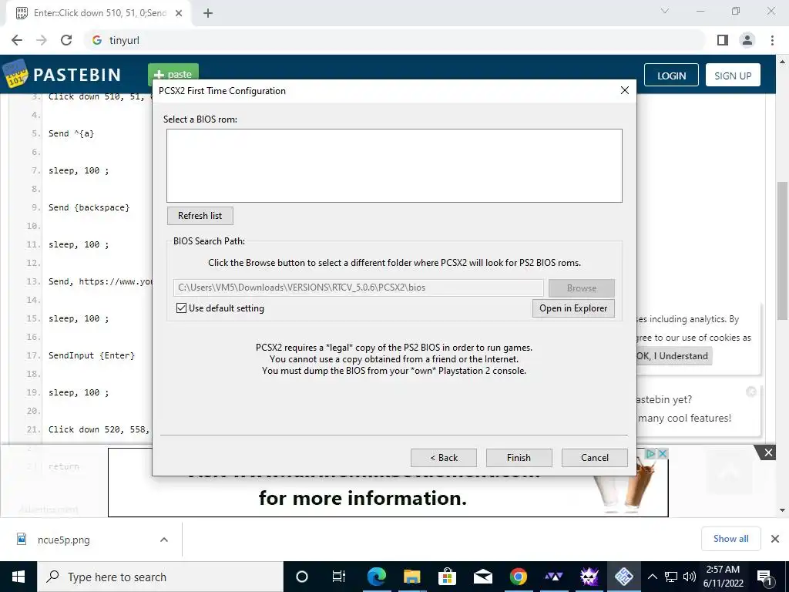The width and height of the screenshot is (789, 592).
Task: Click code line 'SendInput {Enter}'
Action: coord(92,355)
